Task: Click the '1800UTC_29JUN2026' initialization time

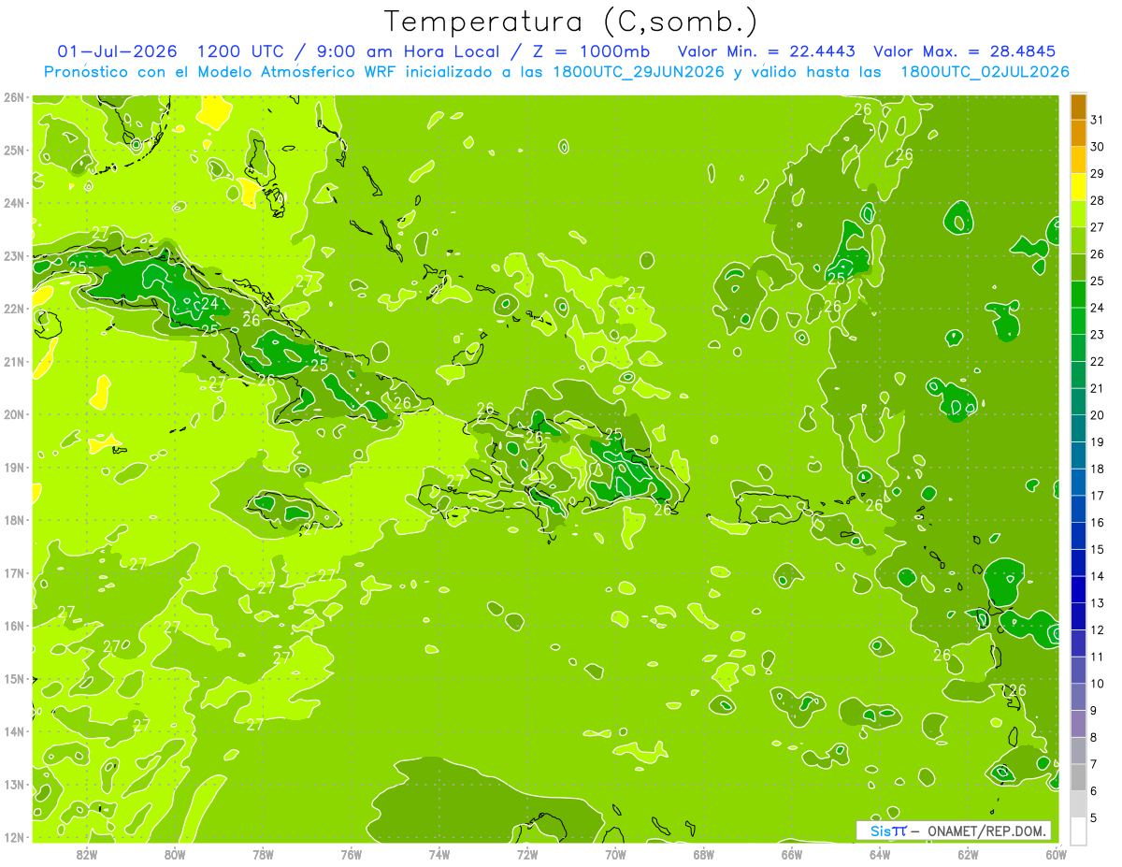Action: point(637,72)
